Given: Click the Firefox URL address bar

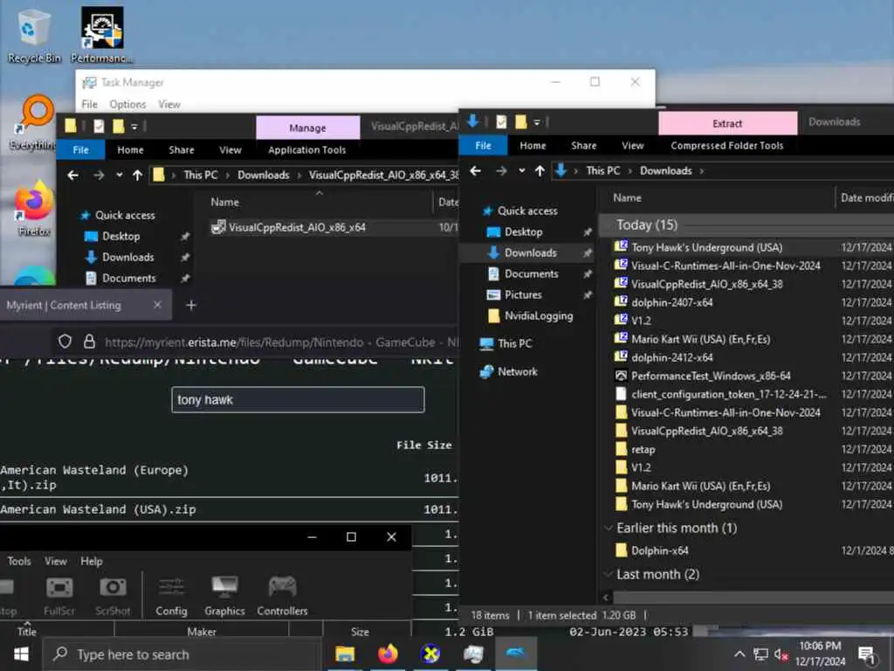Looking at the screenshot, I should tap(282, 342).
